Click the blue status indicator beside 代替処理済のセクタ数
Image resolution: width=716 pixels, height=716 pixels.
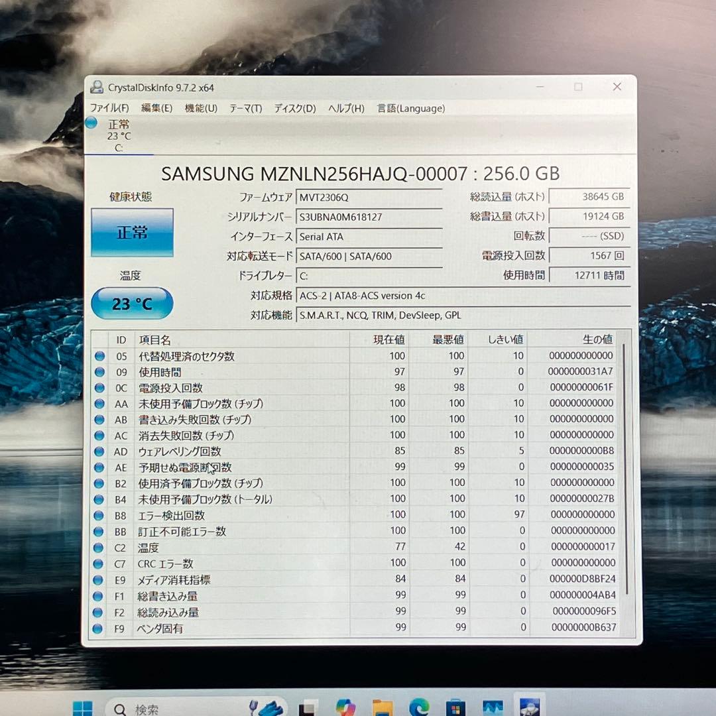99,356
